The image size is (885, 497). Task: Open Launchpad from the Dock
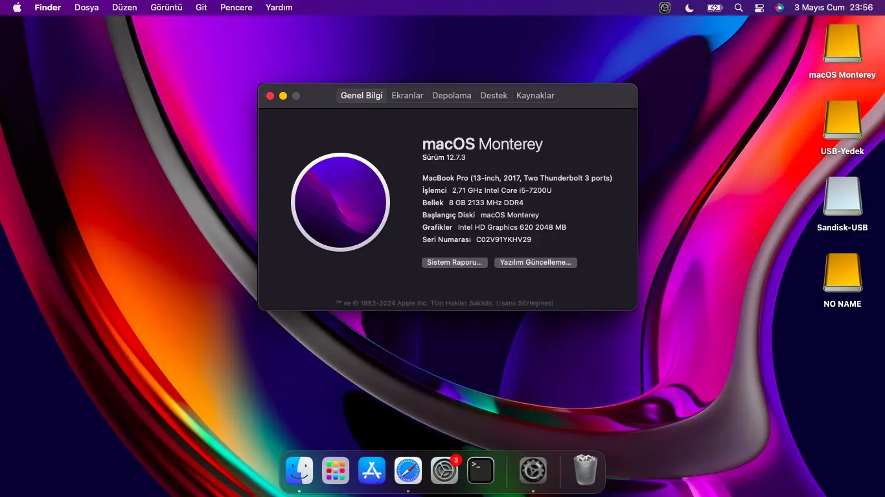(336, 470)
